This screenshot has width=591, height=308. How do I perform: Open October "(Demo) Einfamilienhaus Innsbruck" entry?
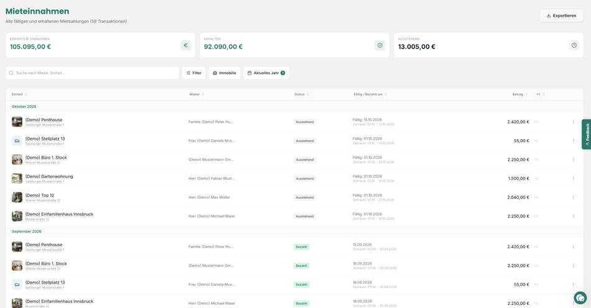(59, 214)
